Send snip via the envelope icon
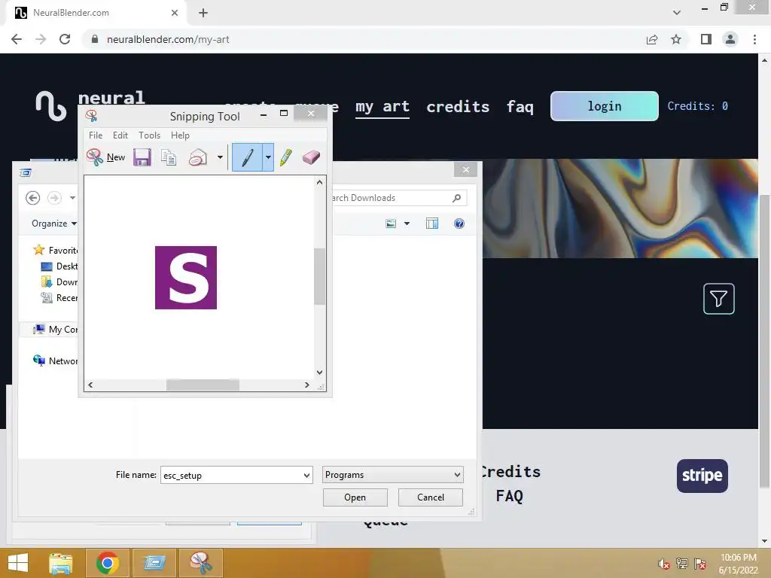 [198, 157]
